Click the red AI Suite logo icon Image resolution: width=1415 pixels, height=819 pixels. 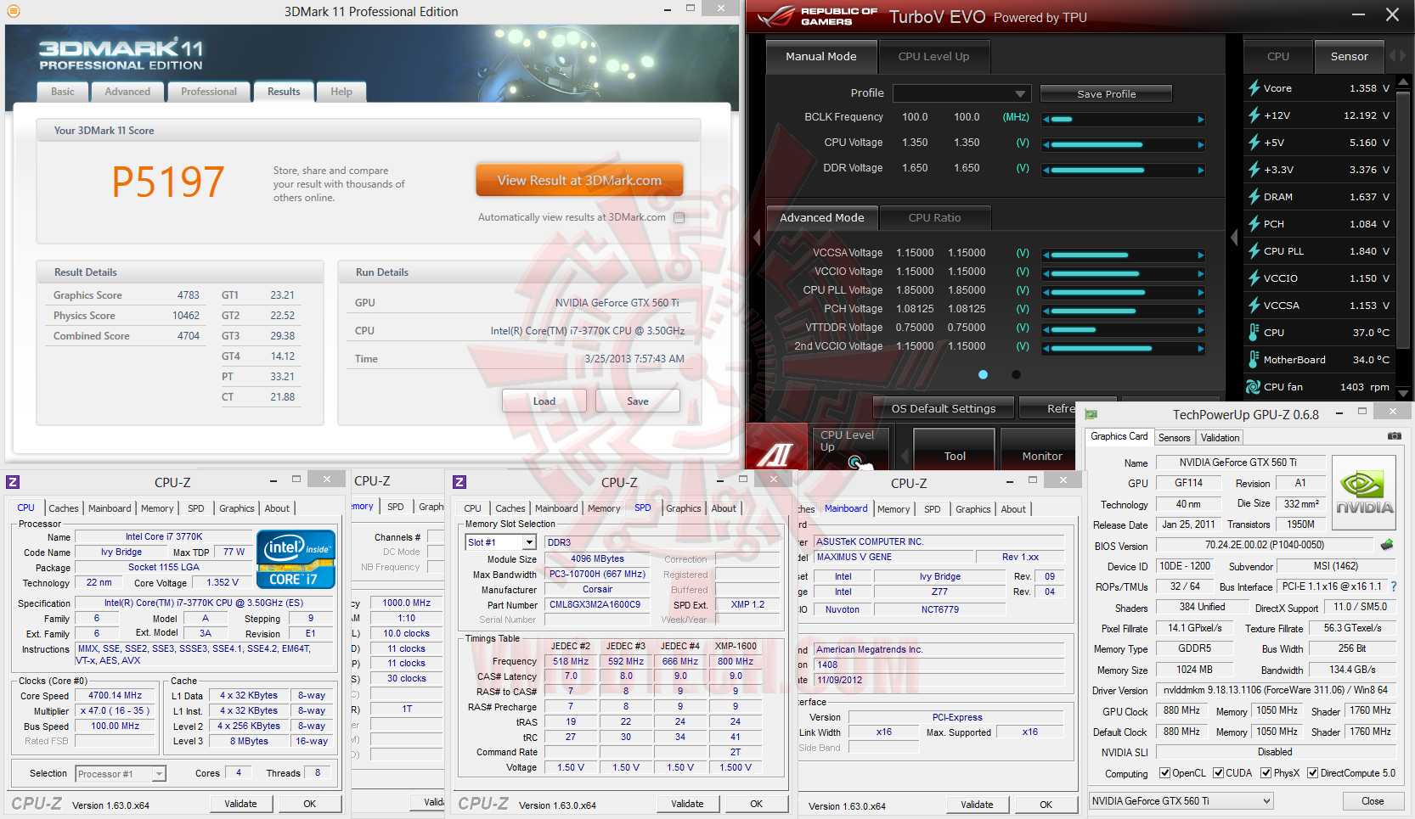click(x=776, y=447)
